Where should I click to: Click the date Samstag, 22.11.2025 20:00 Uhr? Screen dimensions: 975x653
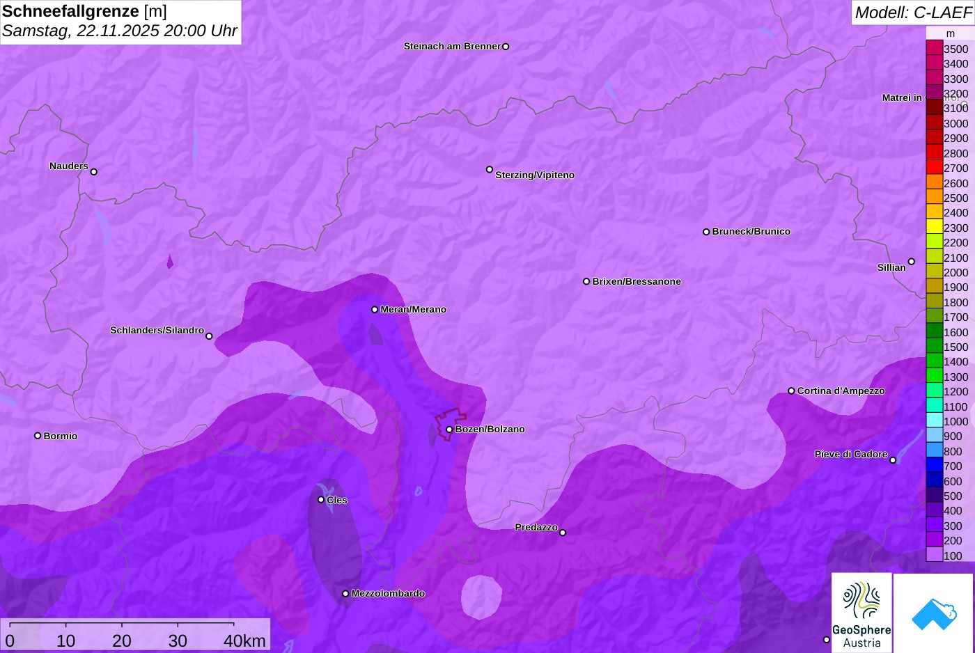pyautogui.click(x=120, y=31)
